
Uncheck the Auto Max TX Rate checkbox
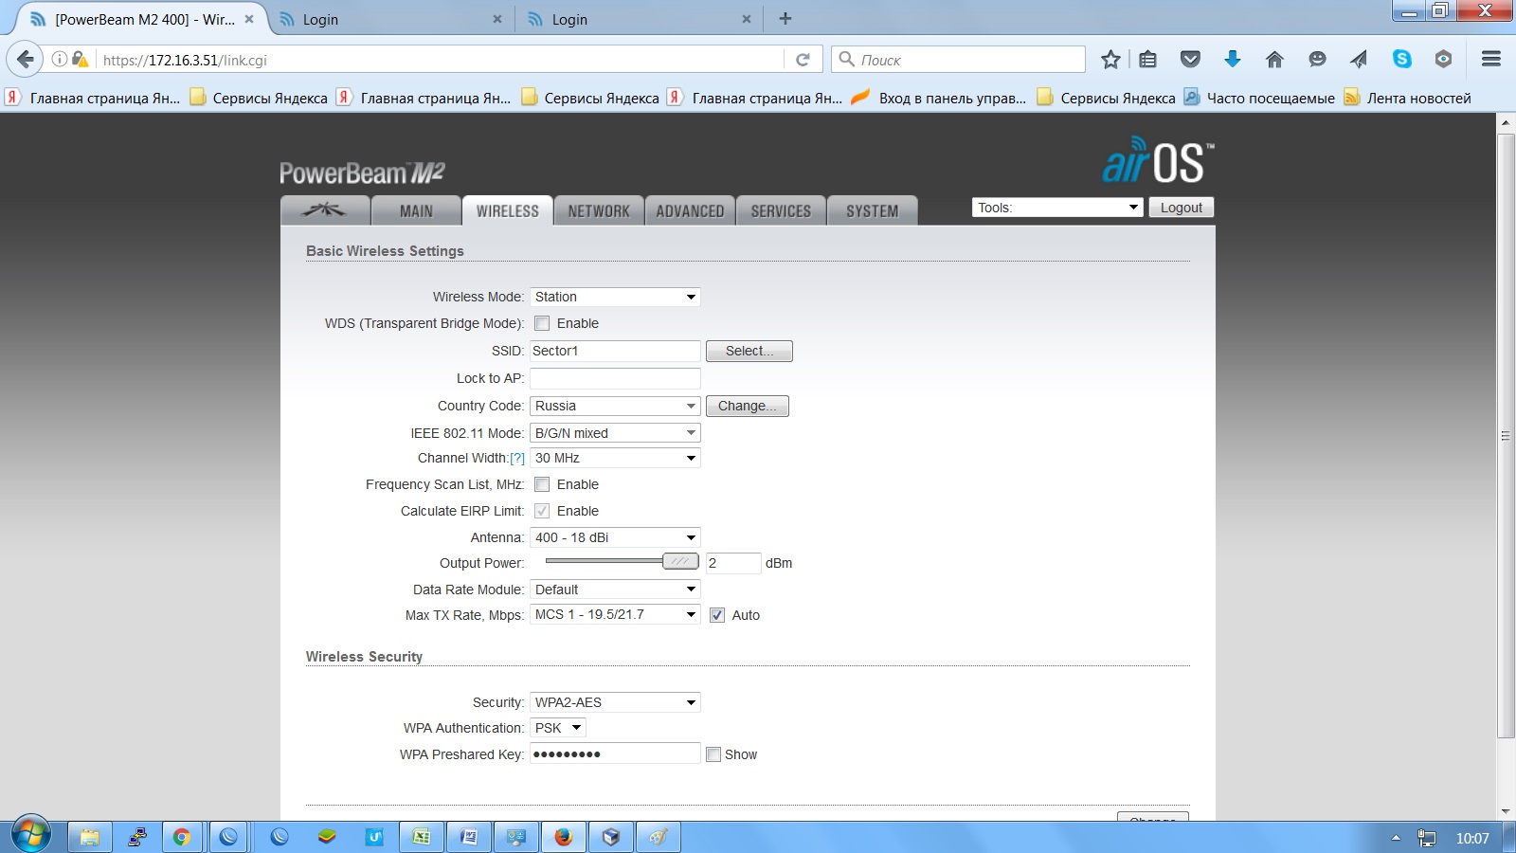tap(717, 615)
